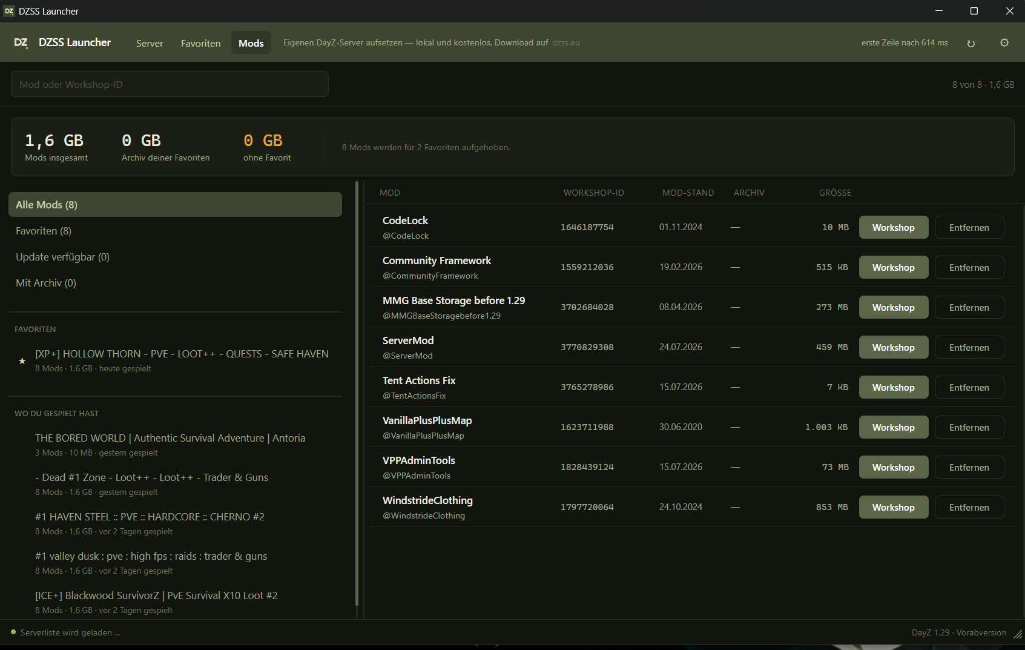
Task: Click Entfernen for VPPAdminTools
Action: coord(969,467)
